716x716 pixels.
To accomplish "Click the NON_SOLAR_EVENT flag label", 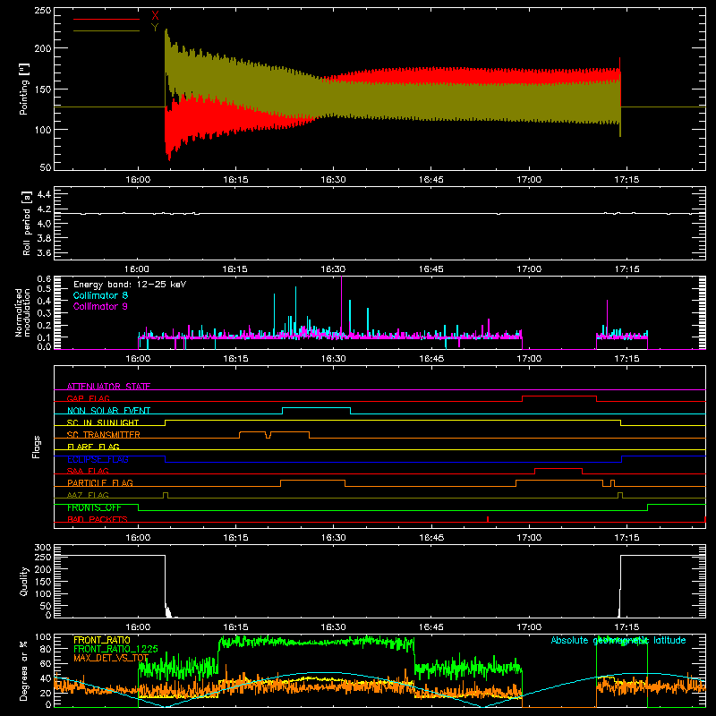I will (108, 411).
